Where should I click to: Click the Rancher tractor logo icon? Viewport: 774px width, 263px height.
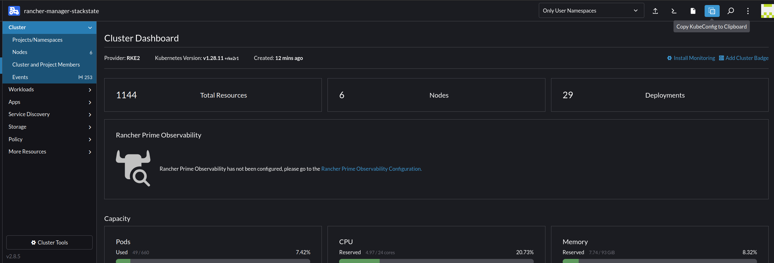coord(14,11)
